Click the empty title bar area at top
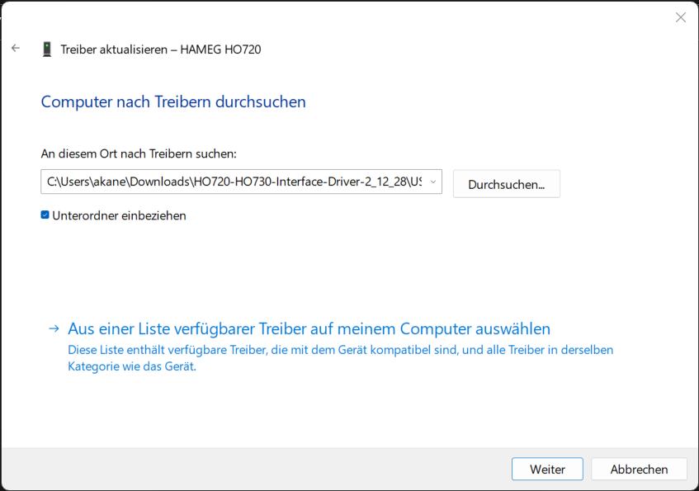This screenshot has height=491, width=699. [330, 17]
